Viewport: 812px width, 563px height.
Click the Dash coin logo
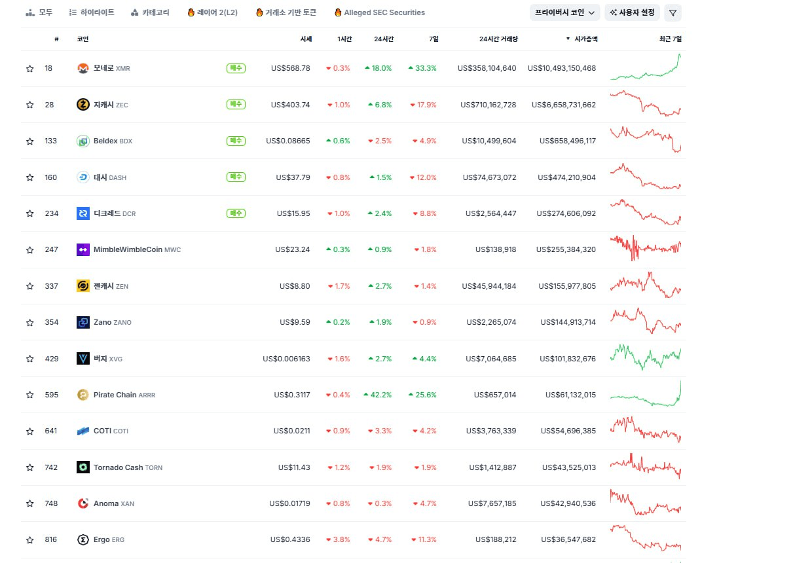click(x=83, y=177)
